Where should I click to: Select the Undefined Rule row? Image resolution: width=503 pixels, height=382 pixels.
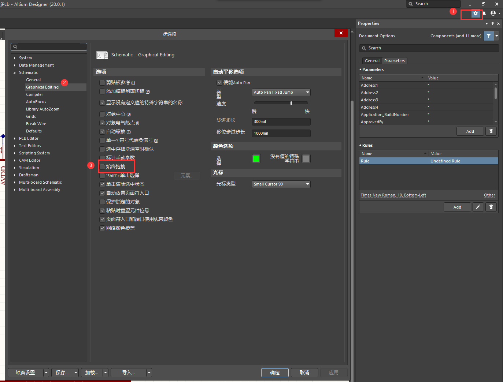point(429,161)
